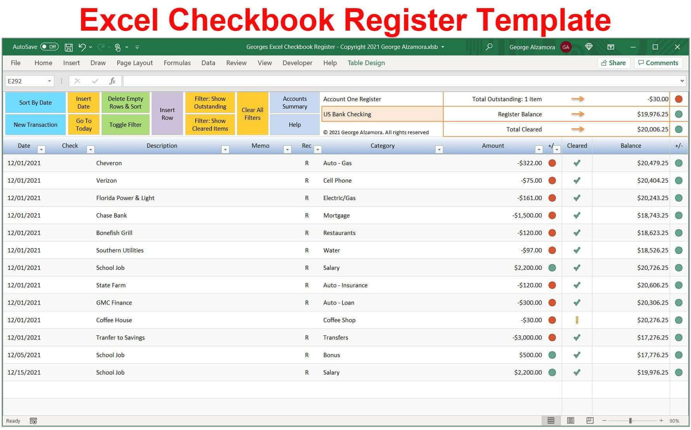Click the New Transaction button
691x430 pixels.
click(35, 125)
